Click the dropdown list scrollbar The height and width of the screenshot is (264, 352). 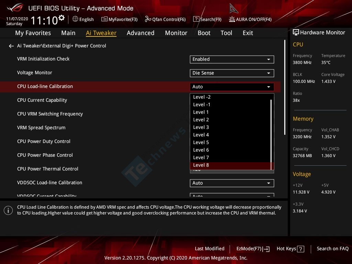click(x=272, y=135)
